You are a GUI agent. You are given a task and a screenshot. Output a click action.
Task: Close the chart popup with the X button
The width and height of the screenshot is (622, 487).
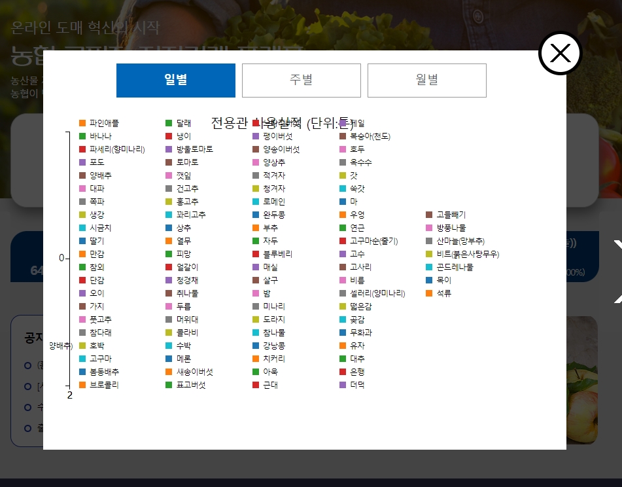point(560,53)
